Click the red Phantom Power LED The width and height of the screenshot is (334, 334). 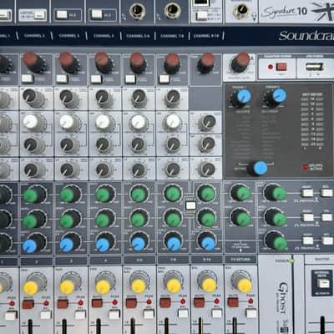270,67
